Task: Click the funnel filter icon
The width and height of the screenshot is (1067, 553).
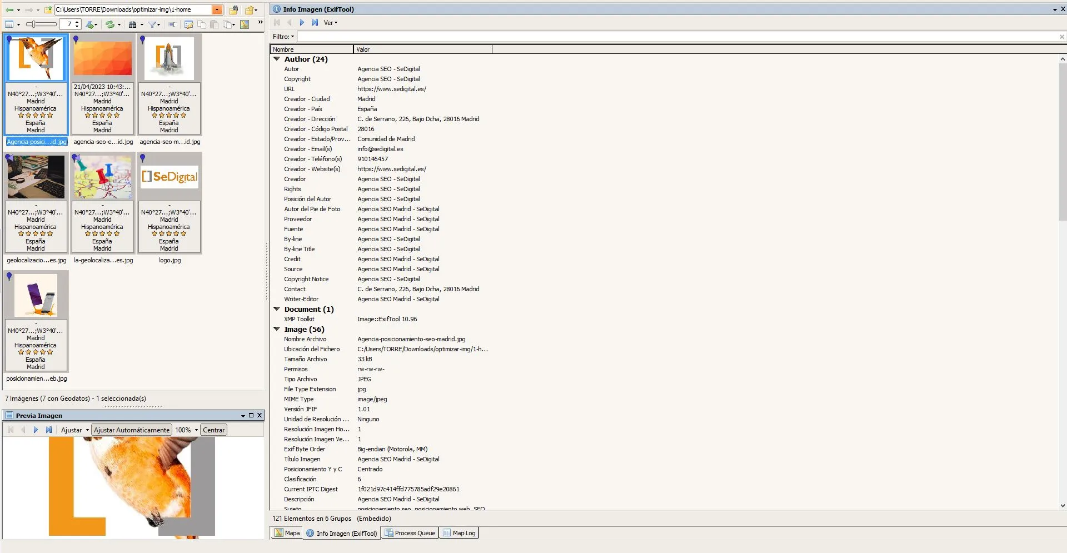Action: 153,24
